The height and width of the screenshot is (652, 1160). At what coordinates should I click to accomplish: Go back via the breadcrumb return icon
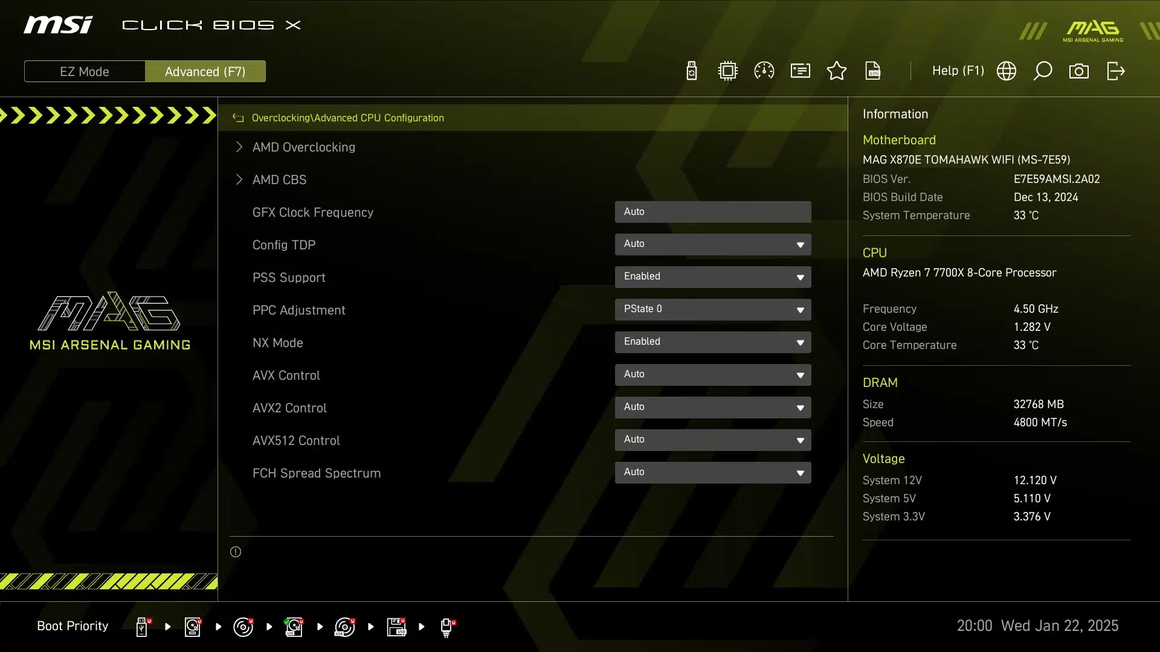coord(238,118)
